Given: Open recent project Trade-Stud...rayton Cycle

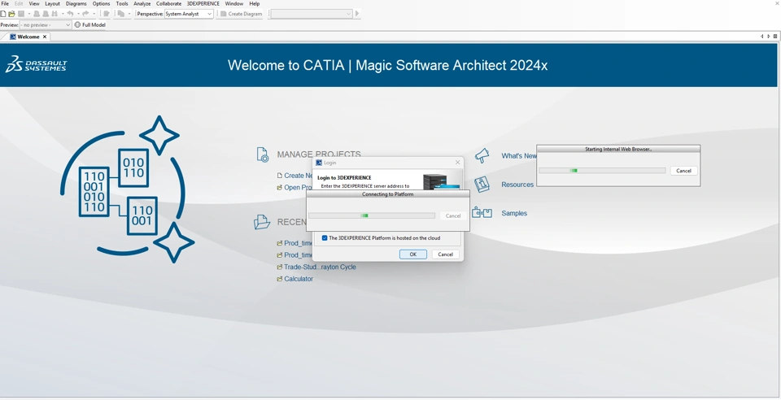Looking at the screenshot, I should point(320,267).
